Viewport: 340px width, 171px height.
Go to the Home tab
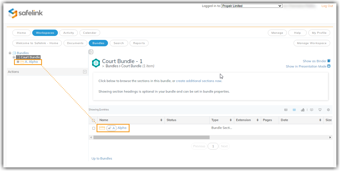22,33
